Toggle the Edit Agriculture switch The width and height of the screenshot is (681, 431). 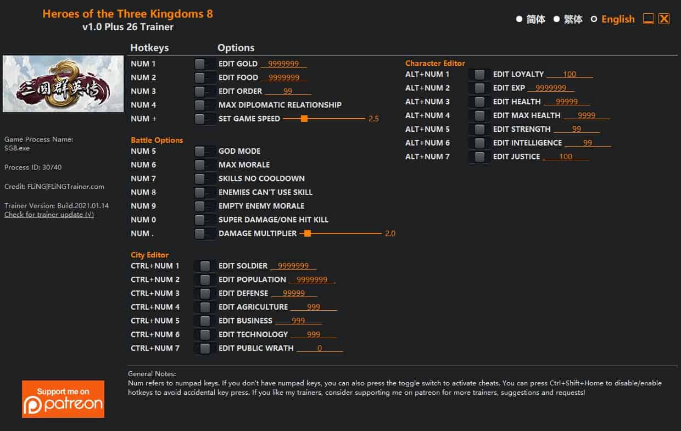pyautogui.click(x=205, y=307)
